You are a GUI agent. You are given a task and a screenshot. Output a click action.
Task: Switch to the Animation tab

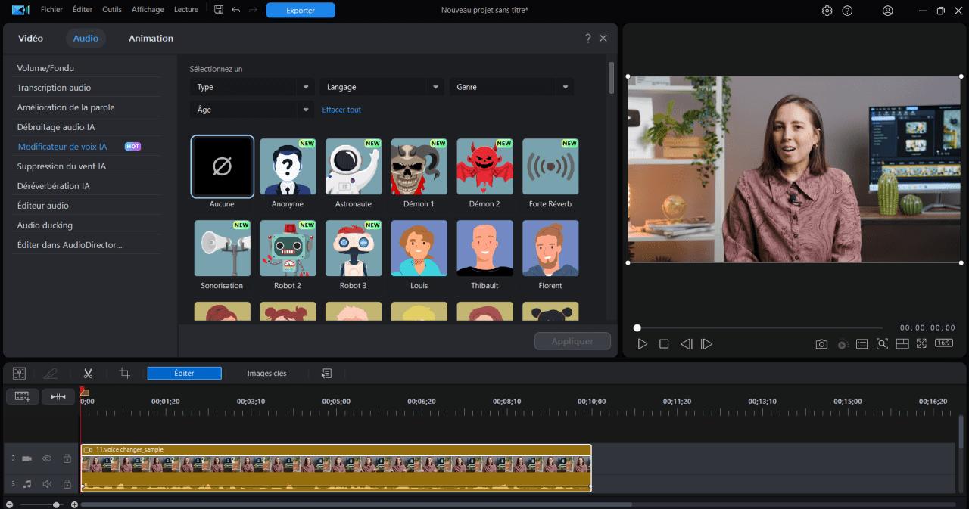pyautogui.click(x=151, y=38)
